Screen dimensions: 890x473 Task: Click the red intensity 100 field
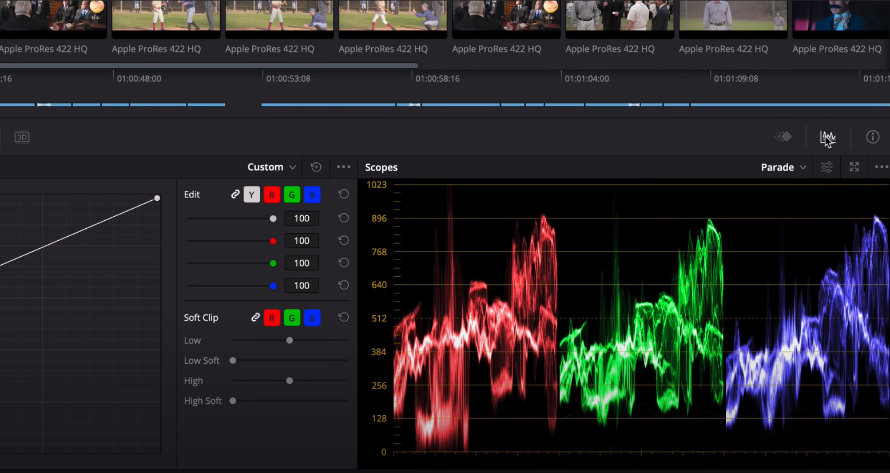point(301,241)
